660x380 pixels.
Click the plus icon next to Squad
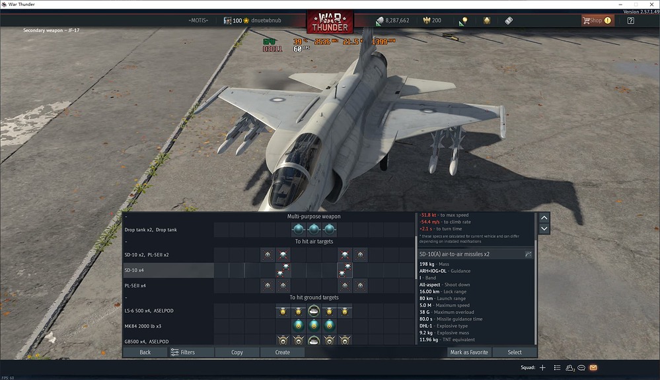pyautogui.click(x=542, y=367)
